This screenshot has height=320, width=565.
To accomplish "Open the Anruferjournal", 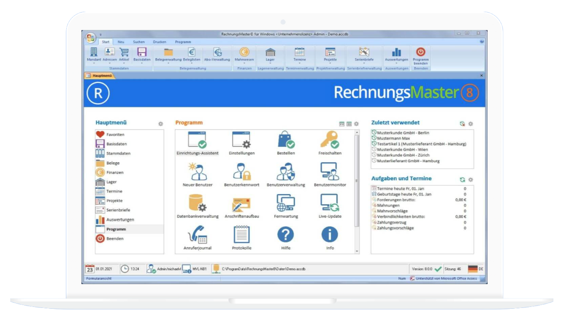I will [198, 238].
